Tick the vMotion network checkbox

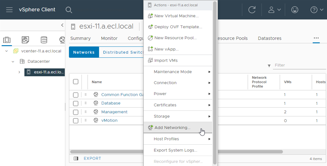[75, 120]
